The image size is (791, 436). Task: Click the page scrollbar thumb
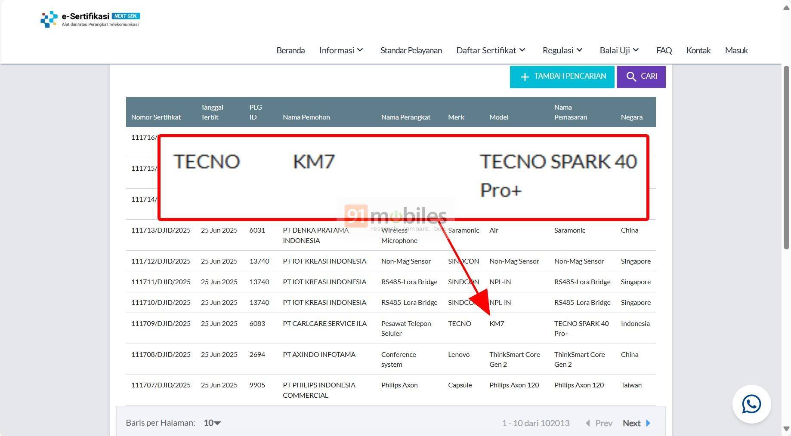(x=786, y=157)
